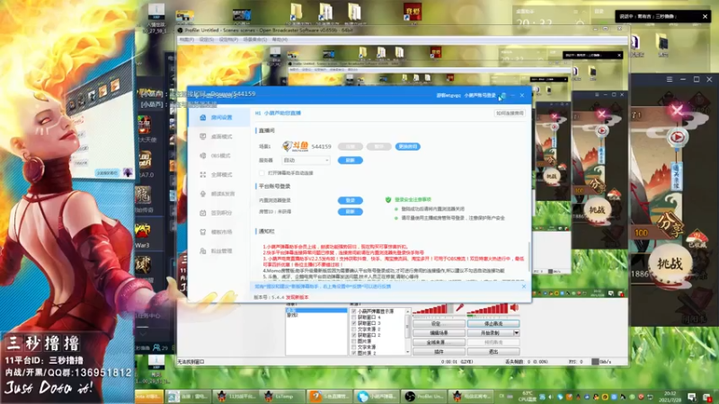Click blue login button for built-in browser
The image size is (719, 404).
coord(351,200)
